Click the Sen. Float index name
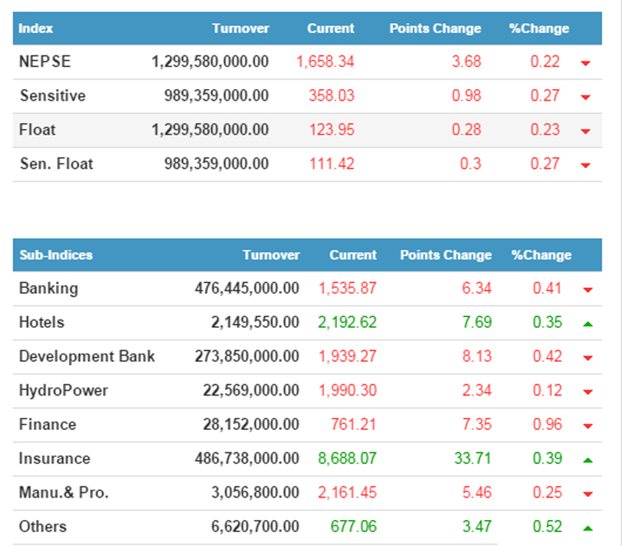This screenshot has height=546, width=622. point(56,164)
